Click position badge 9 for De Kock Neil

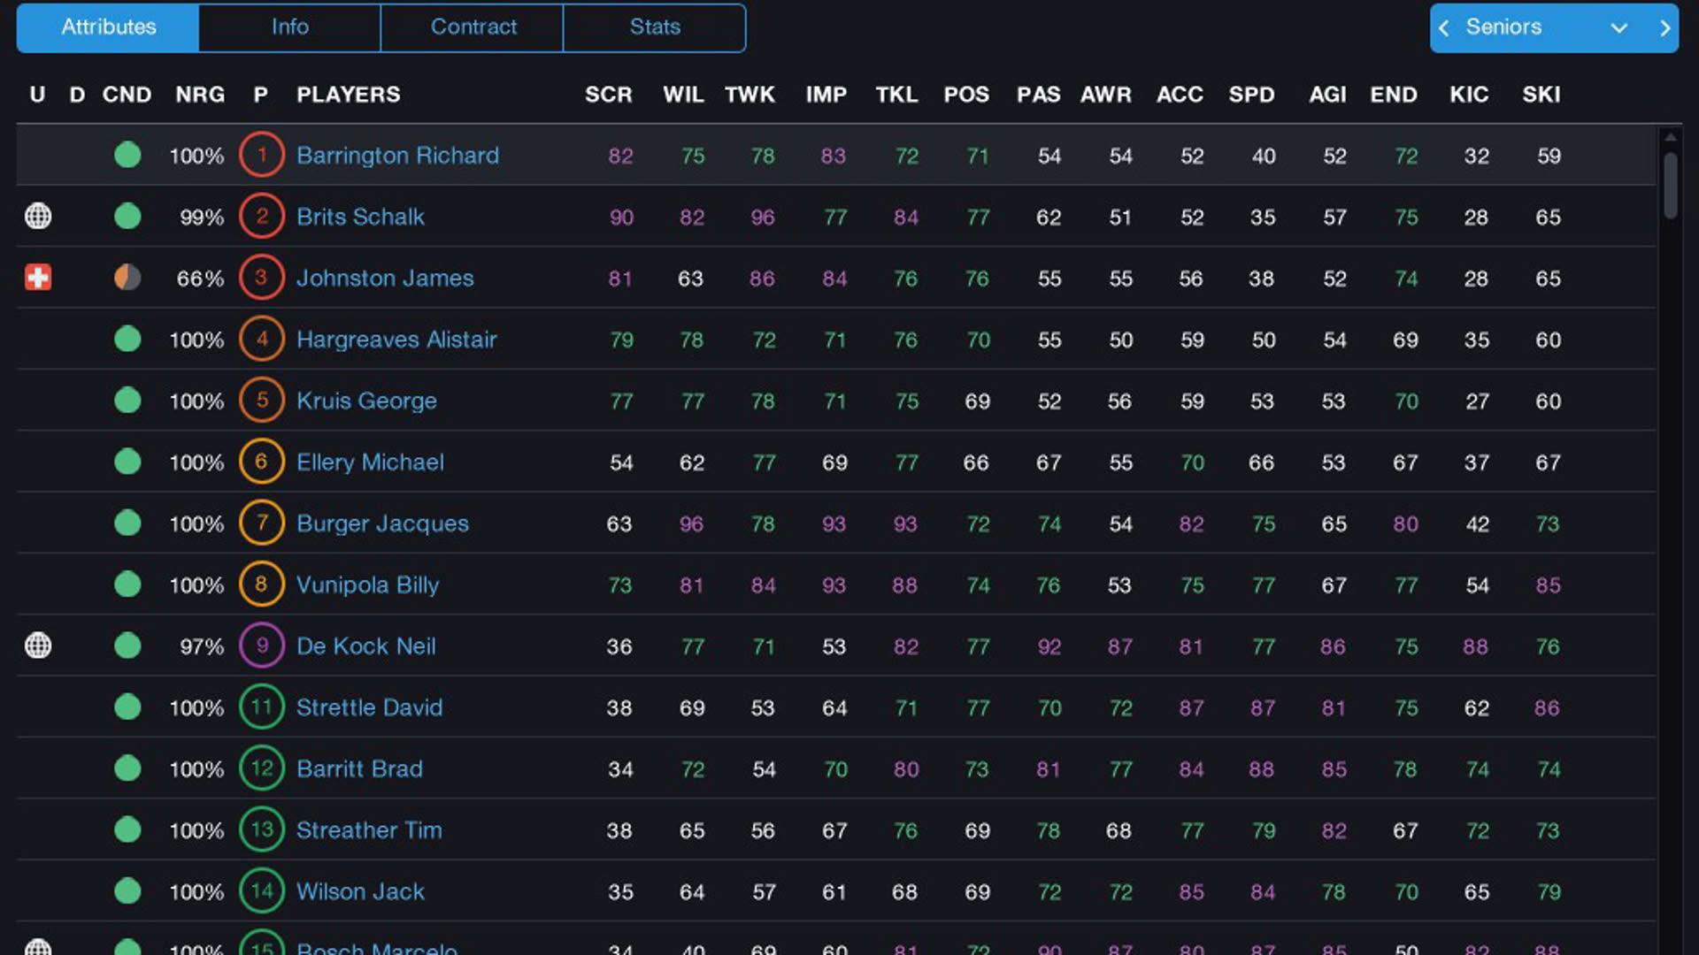pos(261,646)
